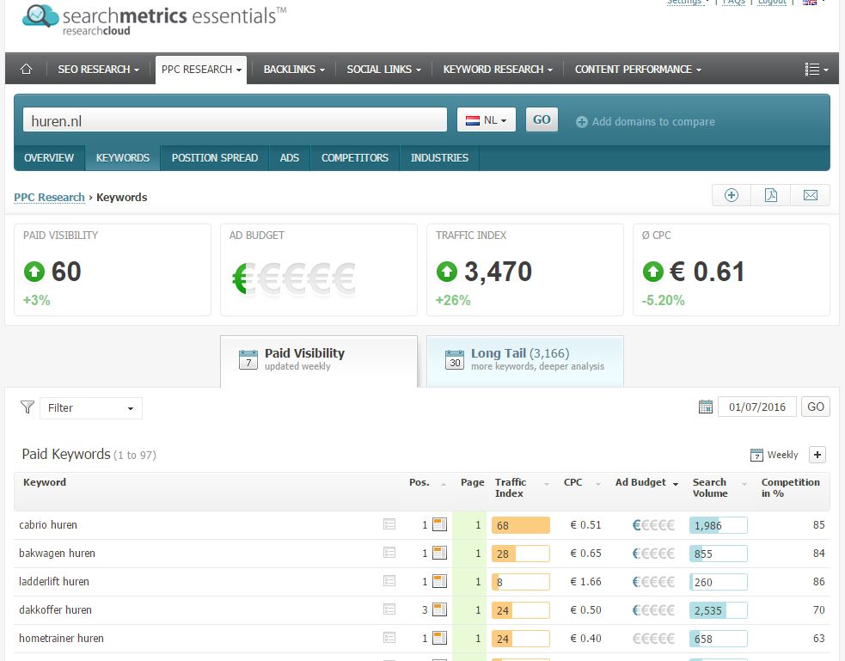Expand the Keyword Research menu
Viewport: 845px width, 661px height.
coord(498,70)
